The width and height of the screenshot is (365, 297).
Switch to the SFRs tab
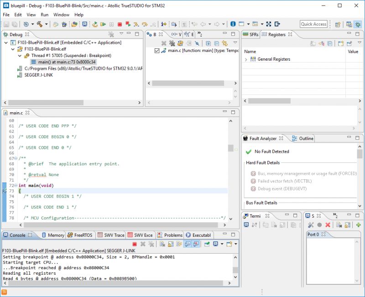point(250,35)
